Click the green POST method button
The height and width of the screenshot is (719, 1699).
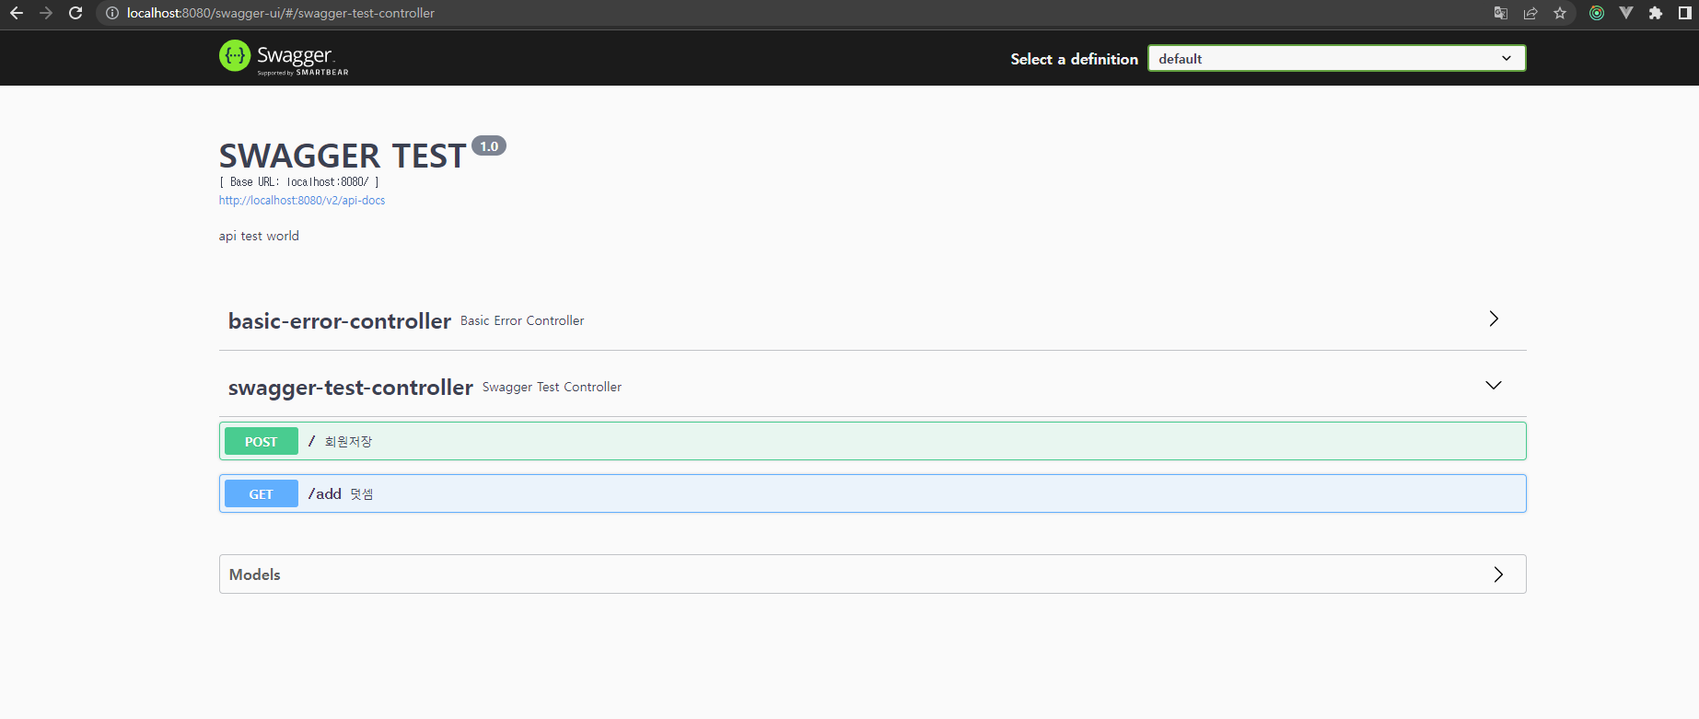coord(262,441)
